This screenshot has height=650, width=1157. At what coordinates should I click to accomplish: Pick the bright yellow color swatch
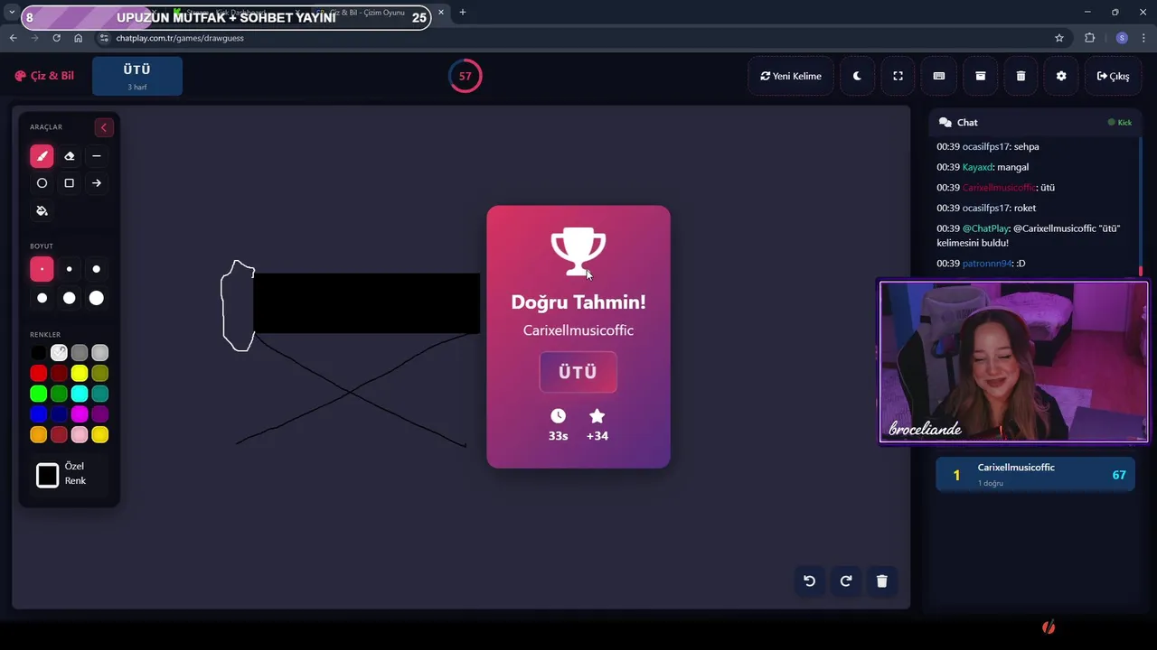80,373
